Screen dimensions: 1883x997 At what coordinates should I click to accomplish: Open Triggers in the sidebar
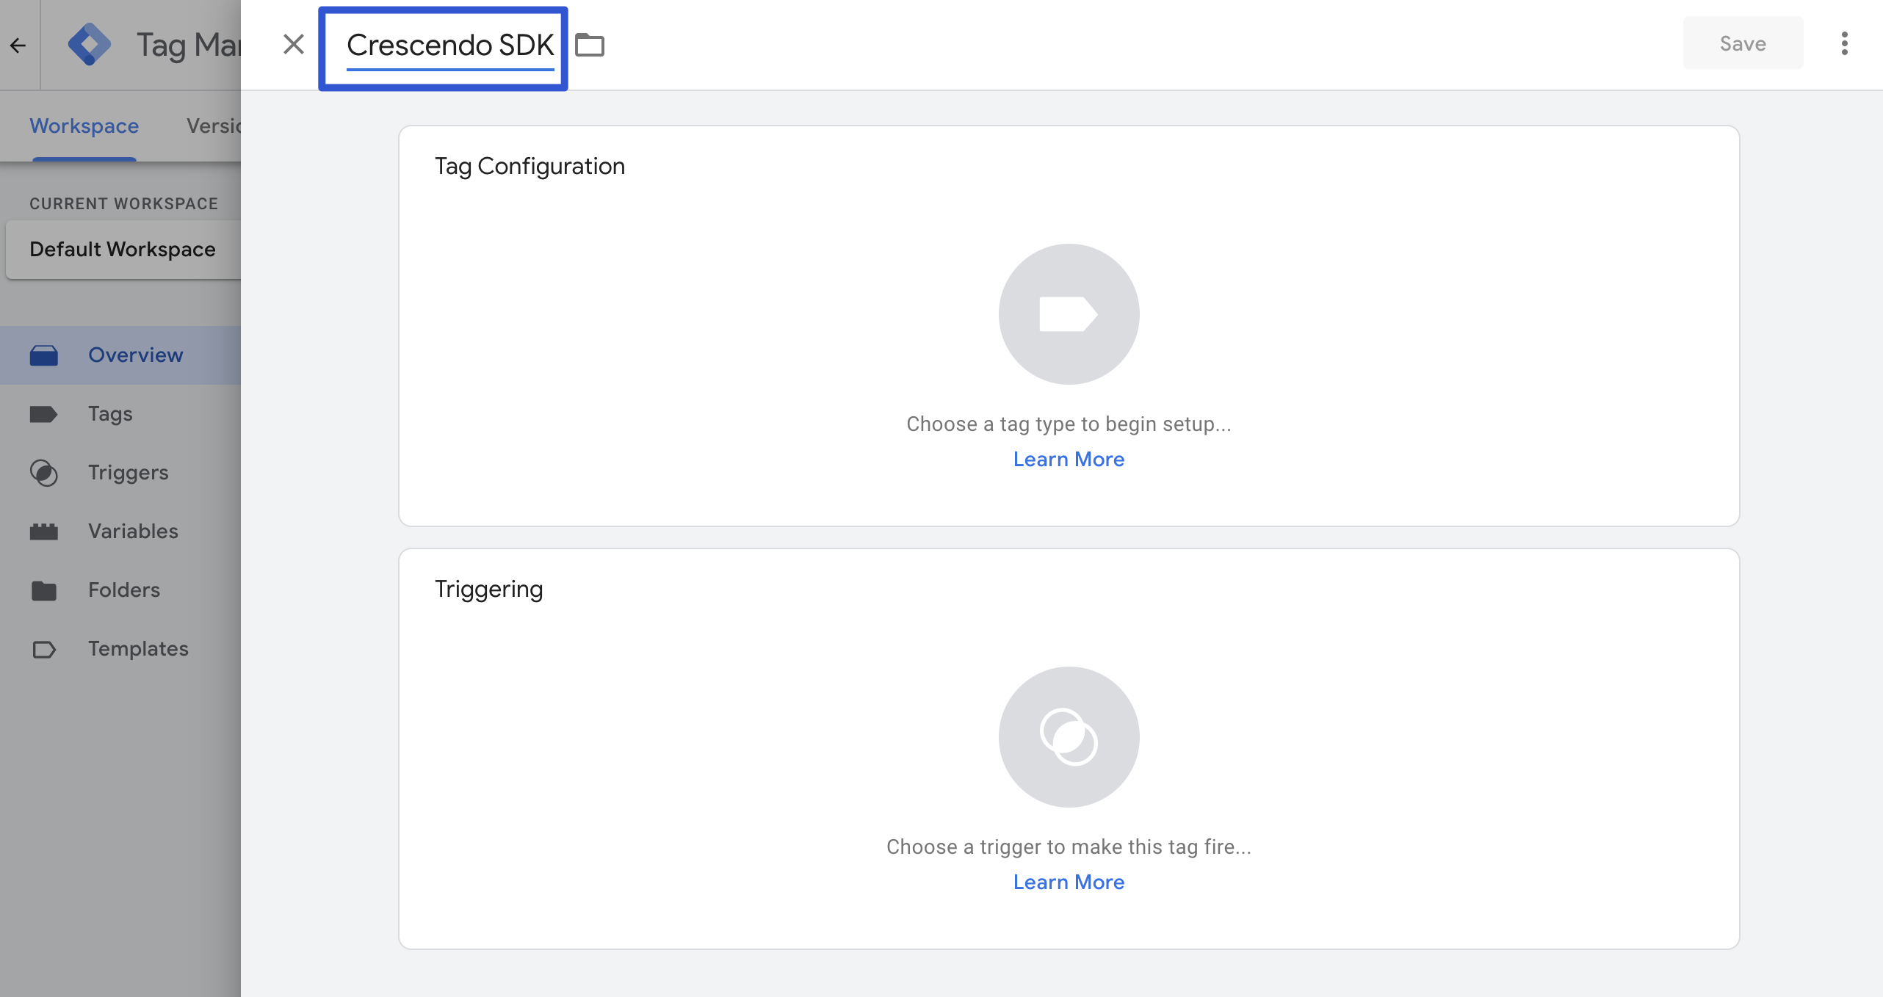click(128, 473)
